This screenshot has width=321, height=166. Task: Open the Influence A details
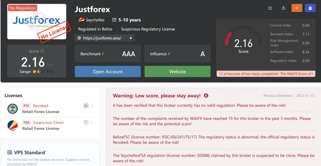tap(178, 54)
